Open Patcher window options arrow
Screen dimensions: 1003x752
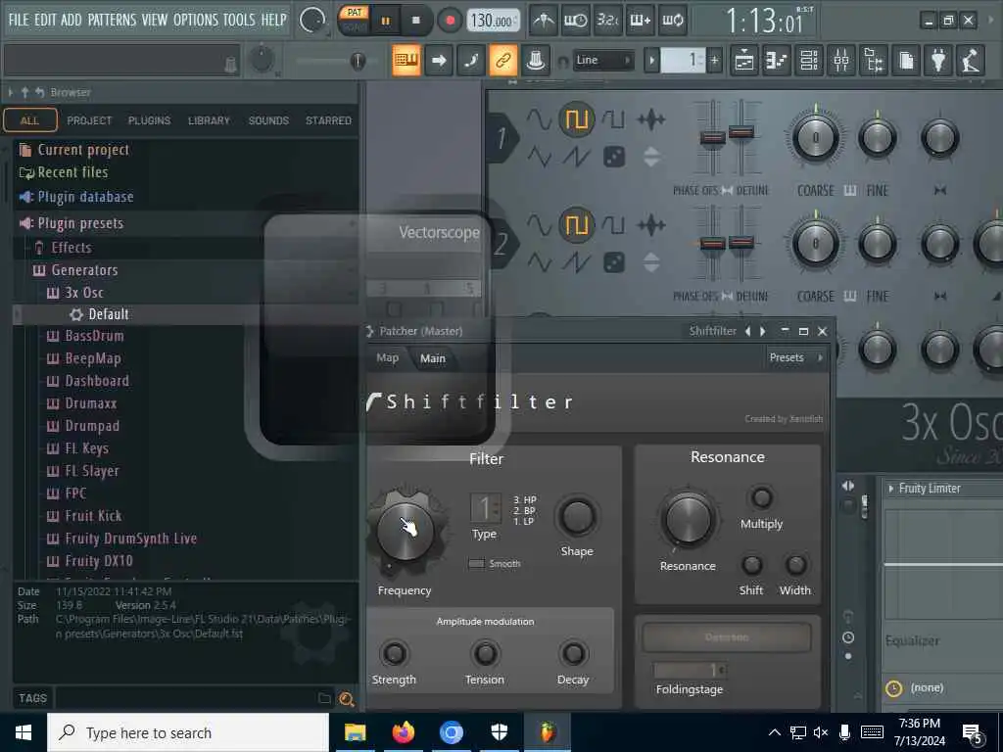pyautogui.click(x=370, y=331)
